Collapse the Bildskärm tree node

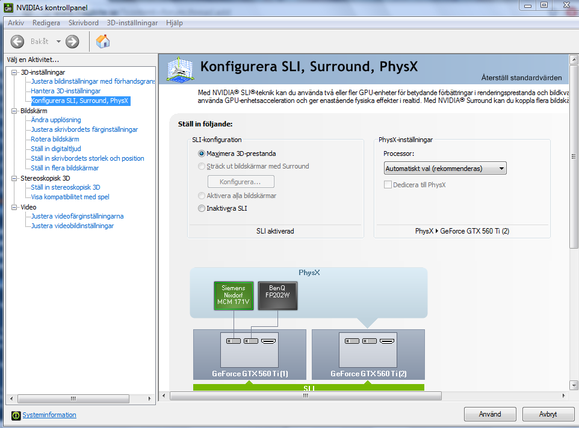pyautogui.click(x=14, y=111)
